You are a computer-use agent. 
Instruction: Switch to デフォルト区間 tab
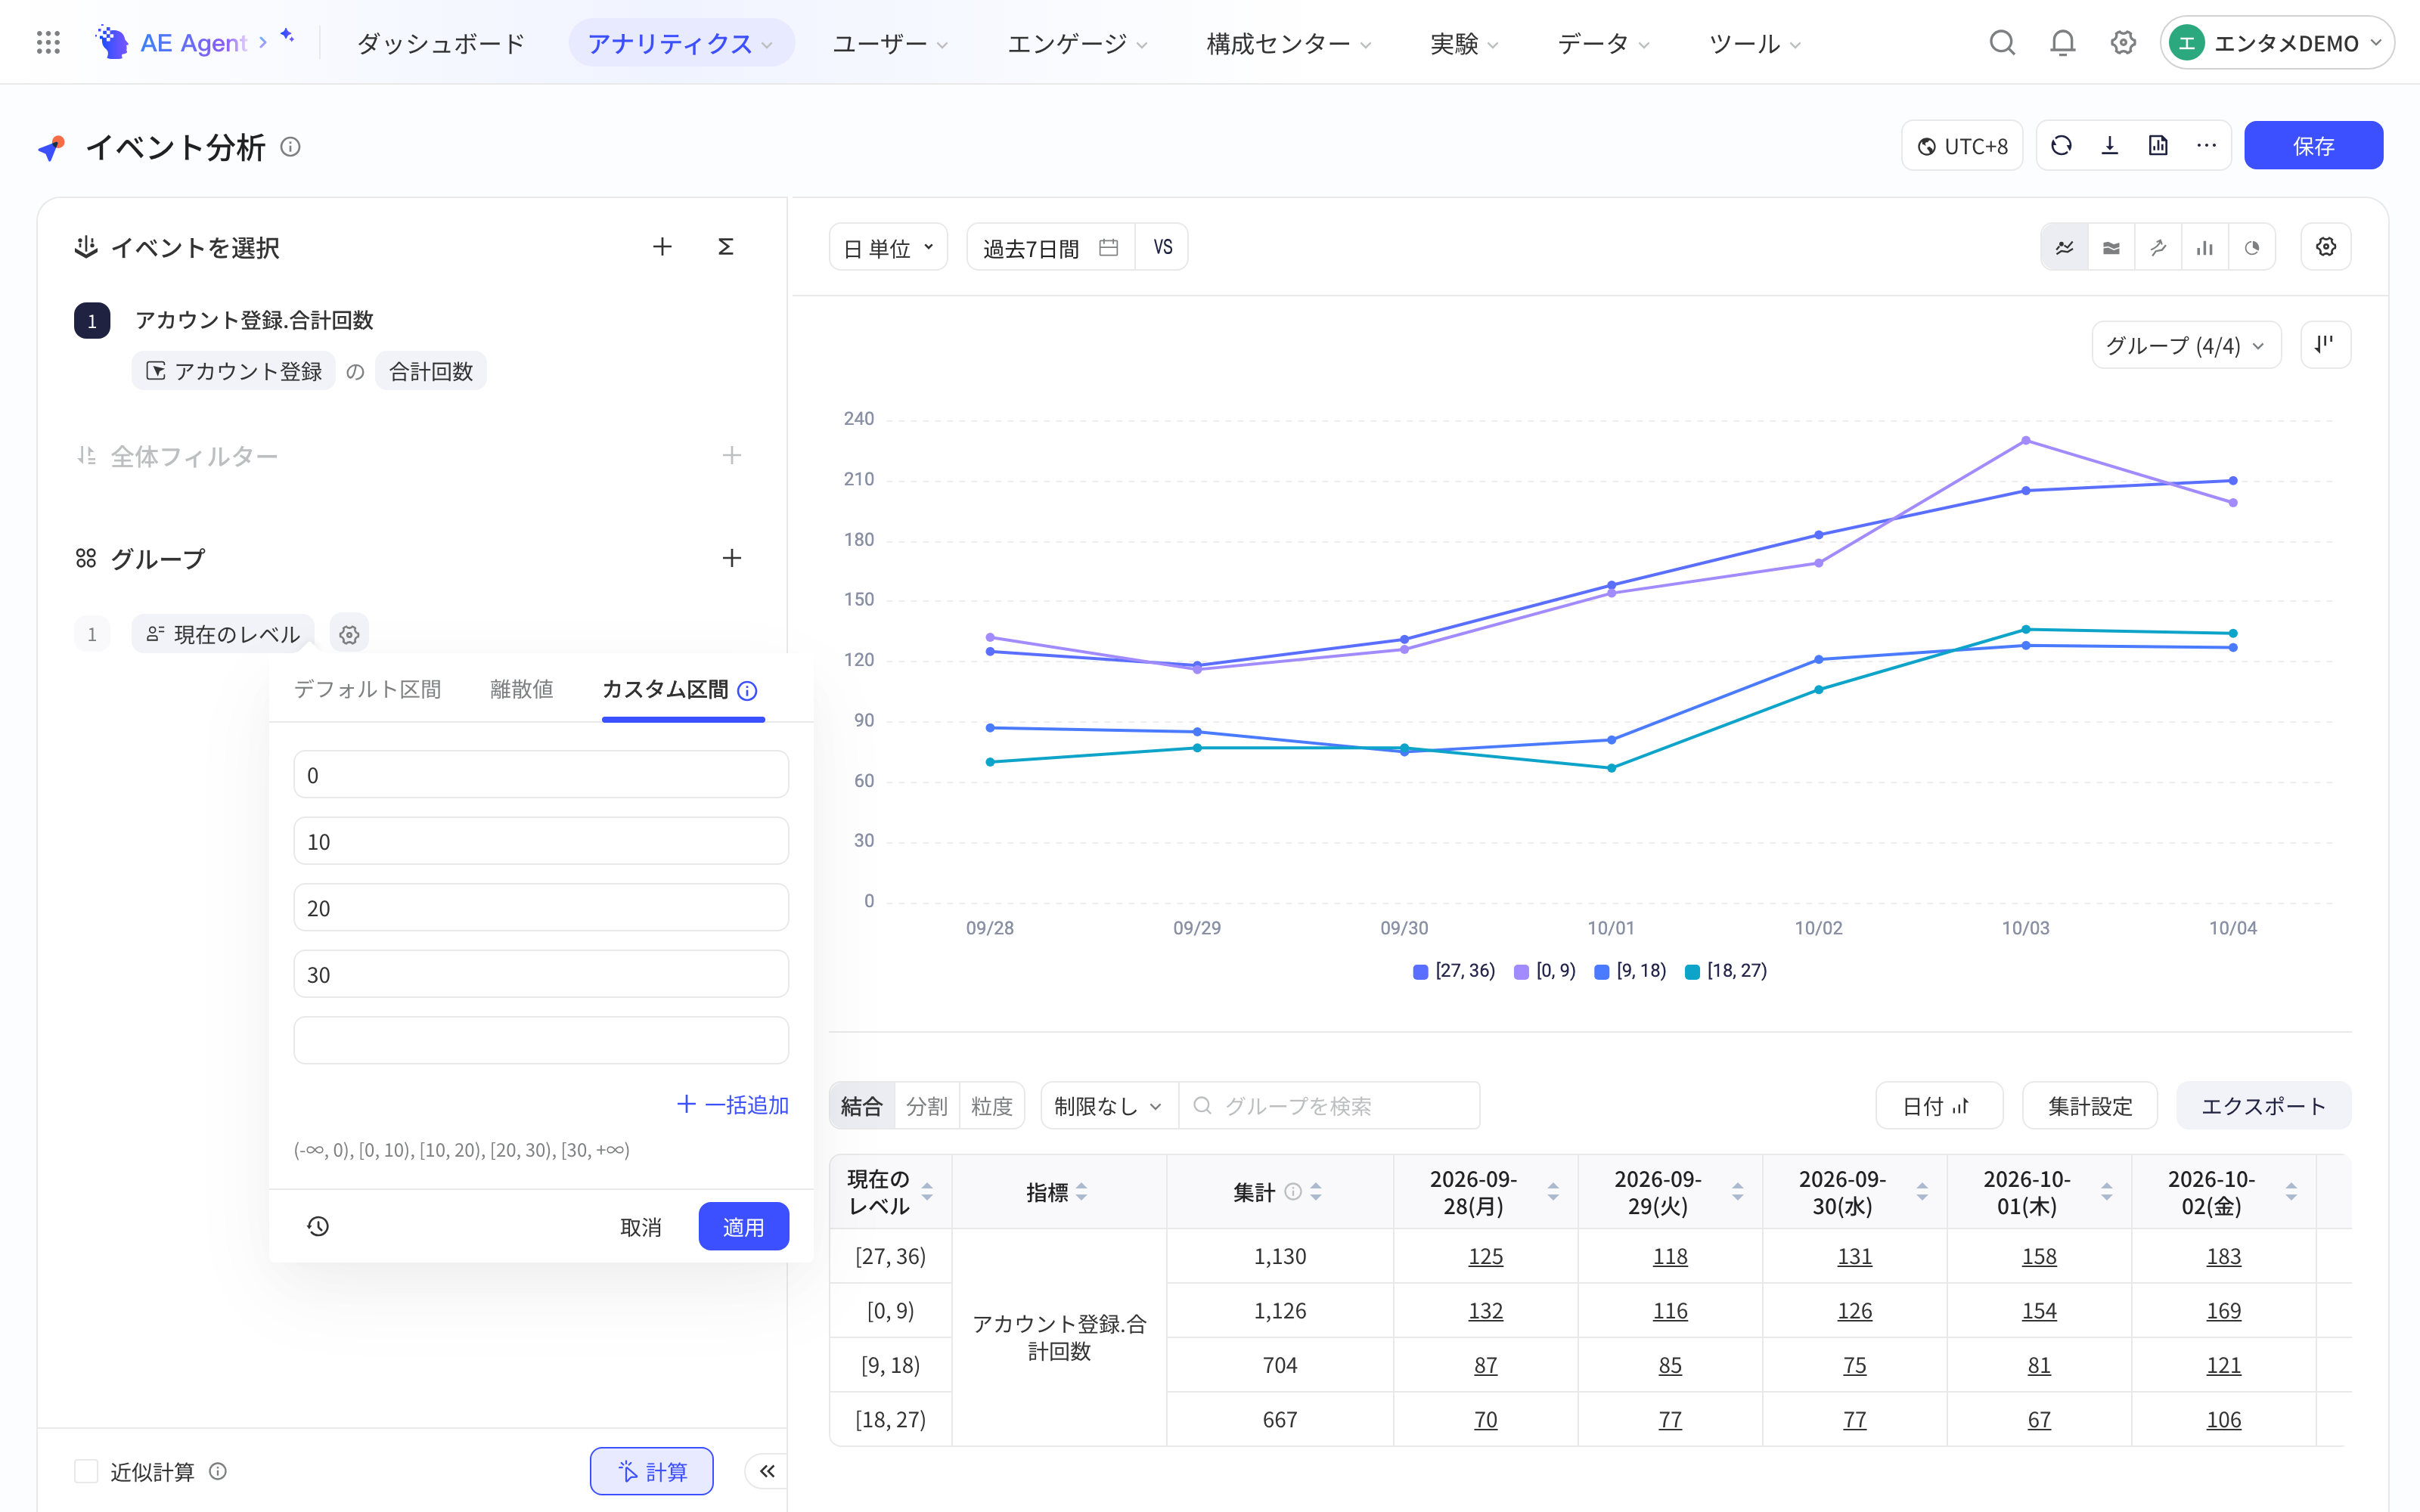(368, 689)
